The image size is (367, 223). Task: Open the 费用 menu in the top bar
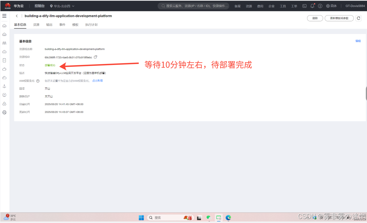pyautogui.click(x=260, y=6)
